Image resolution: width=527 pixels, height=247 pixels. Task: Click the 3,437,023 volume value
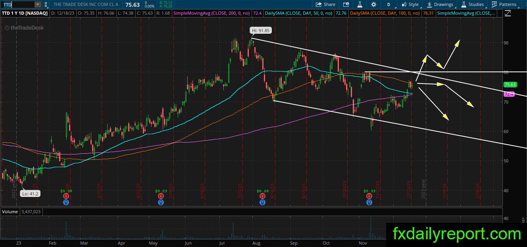coord(31,212)
